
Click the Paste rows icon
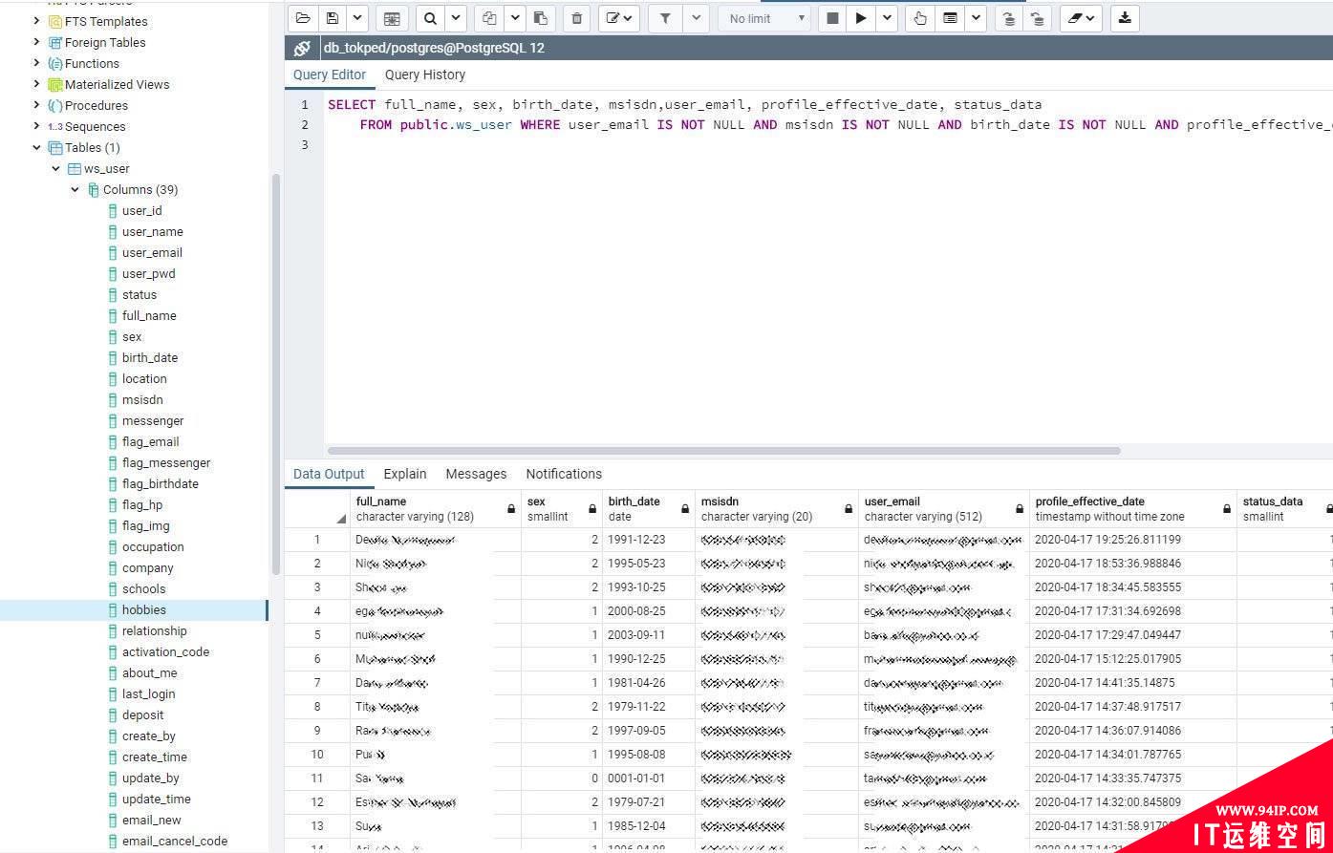(x=541, y=18)
